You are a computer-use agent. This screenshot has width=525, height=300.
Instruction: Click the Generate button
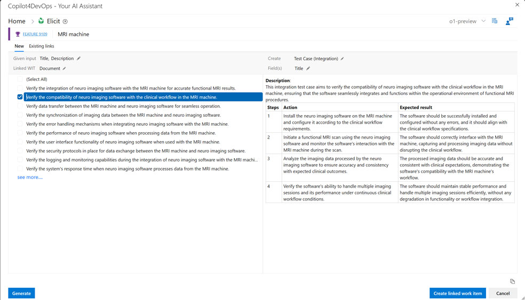pos(21,293)
